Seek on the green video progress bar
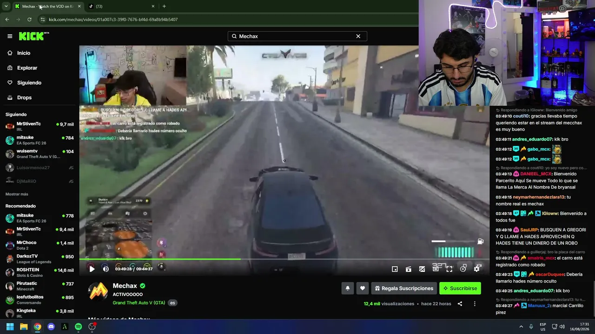This screenshot has height=334, width=595. [284, 259]
